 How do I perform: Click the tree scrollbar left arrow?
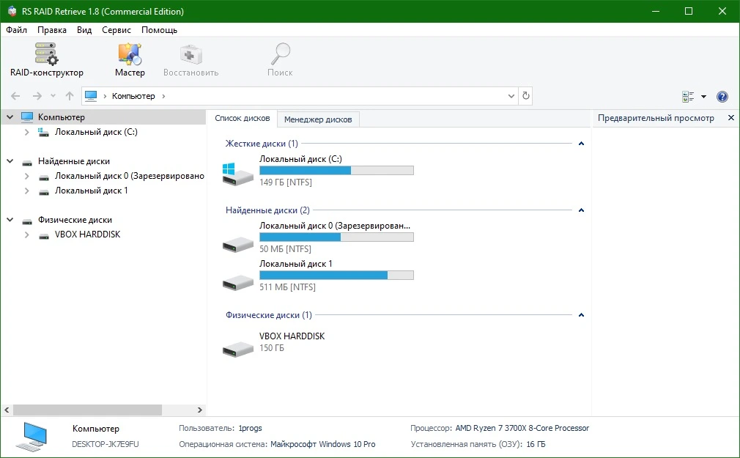[x=7, y=410]
